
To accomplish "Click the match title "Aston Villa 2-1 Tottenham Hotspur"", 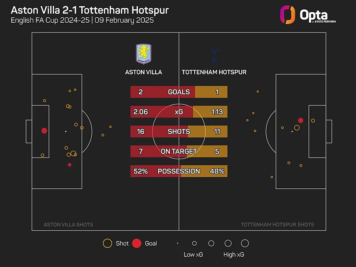I will (x=89, y=10).
